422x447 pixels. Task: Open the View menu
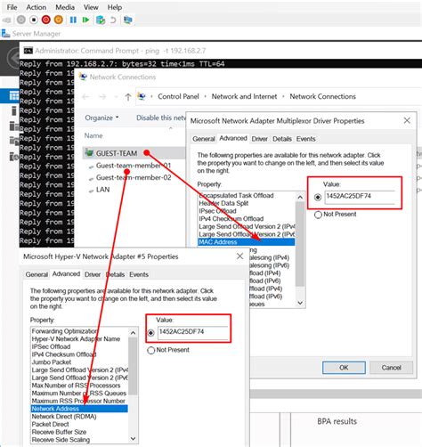pos(91,7)
